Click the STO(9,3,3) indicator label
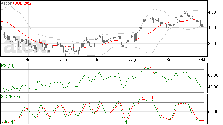The width and height of the screenshot is (223, 125). [10, 97]
